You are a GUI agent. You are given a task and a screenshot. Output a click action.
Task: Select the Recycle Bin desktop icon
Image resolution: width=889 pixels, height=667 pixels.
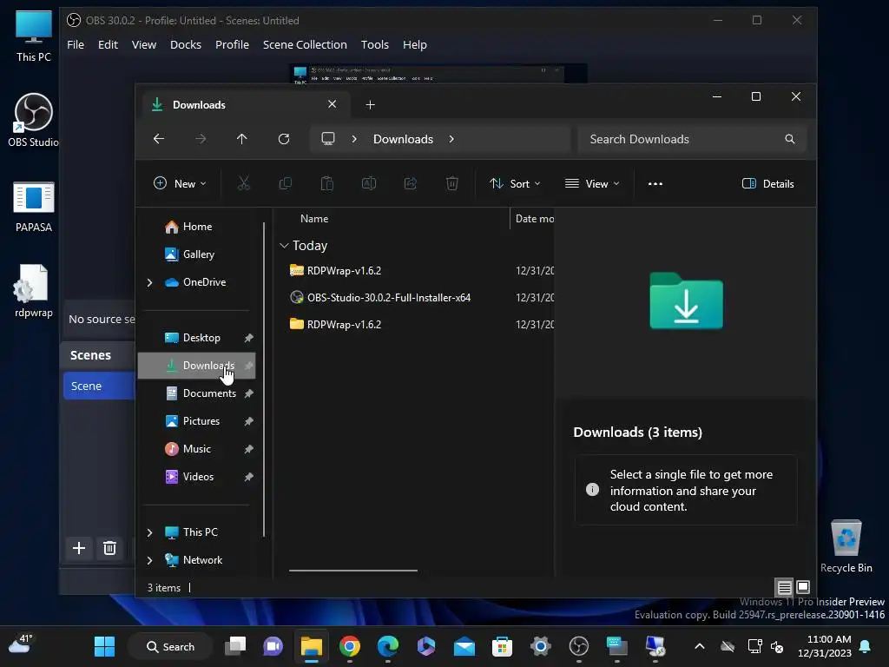[846, 547]
